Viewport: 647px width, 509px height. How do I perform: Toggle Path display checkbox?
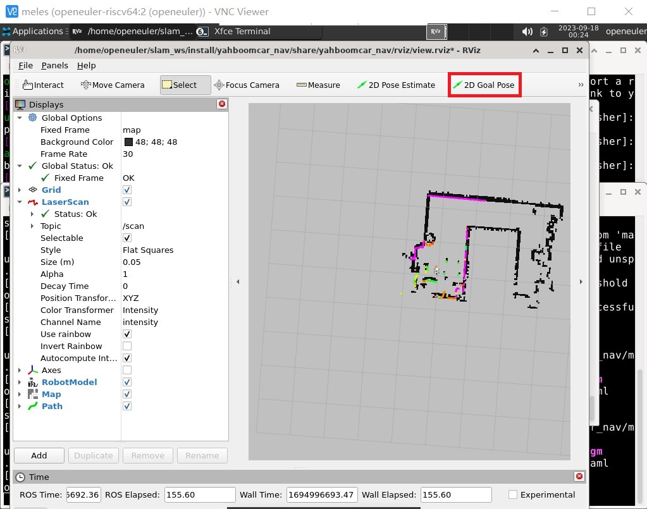[127, 406]
